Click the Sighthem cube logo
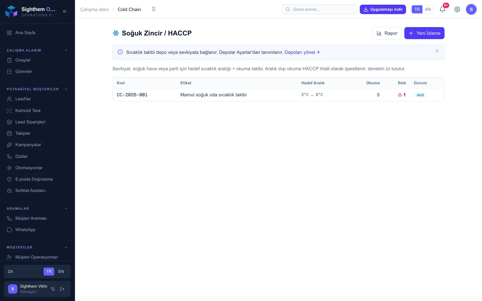Viewport: 482px width, 301px height. tap(11, 11)
